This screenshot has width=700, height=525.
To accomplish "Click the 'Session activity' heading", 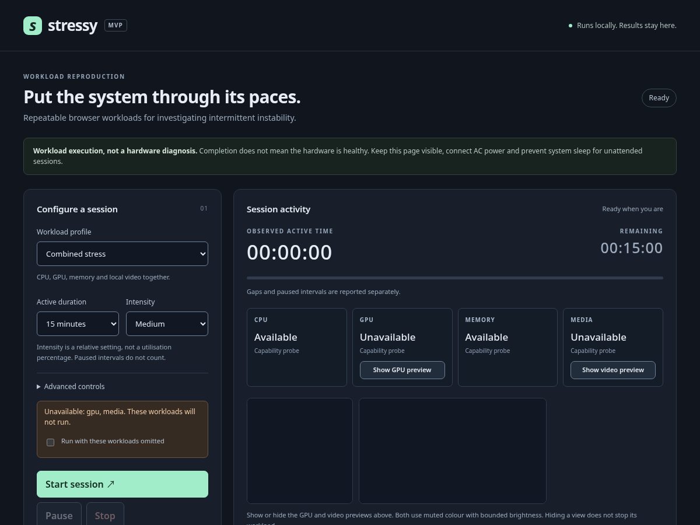I will 278,209.
